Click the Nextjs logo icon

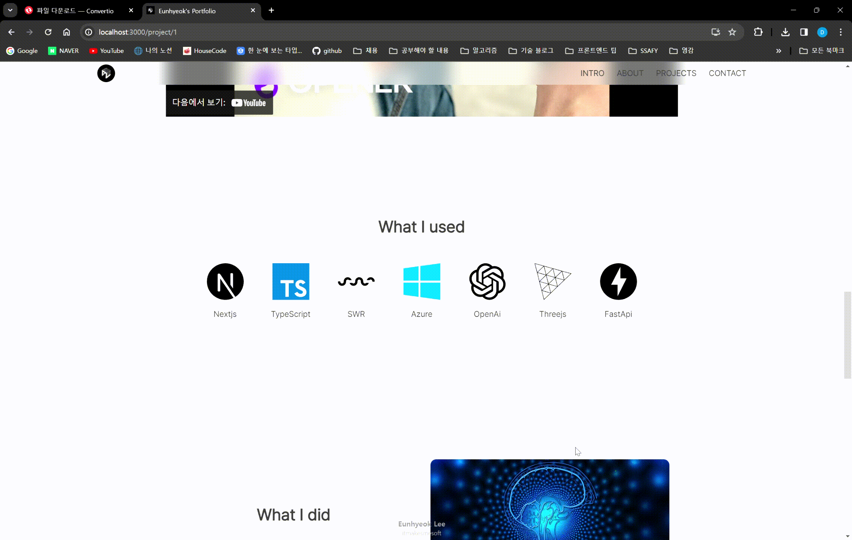pyautogui.click(x=225, y=282)
